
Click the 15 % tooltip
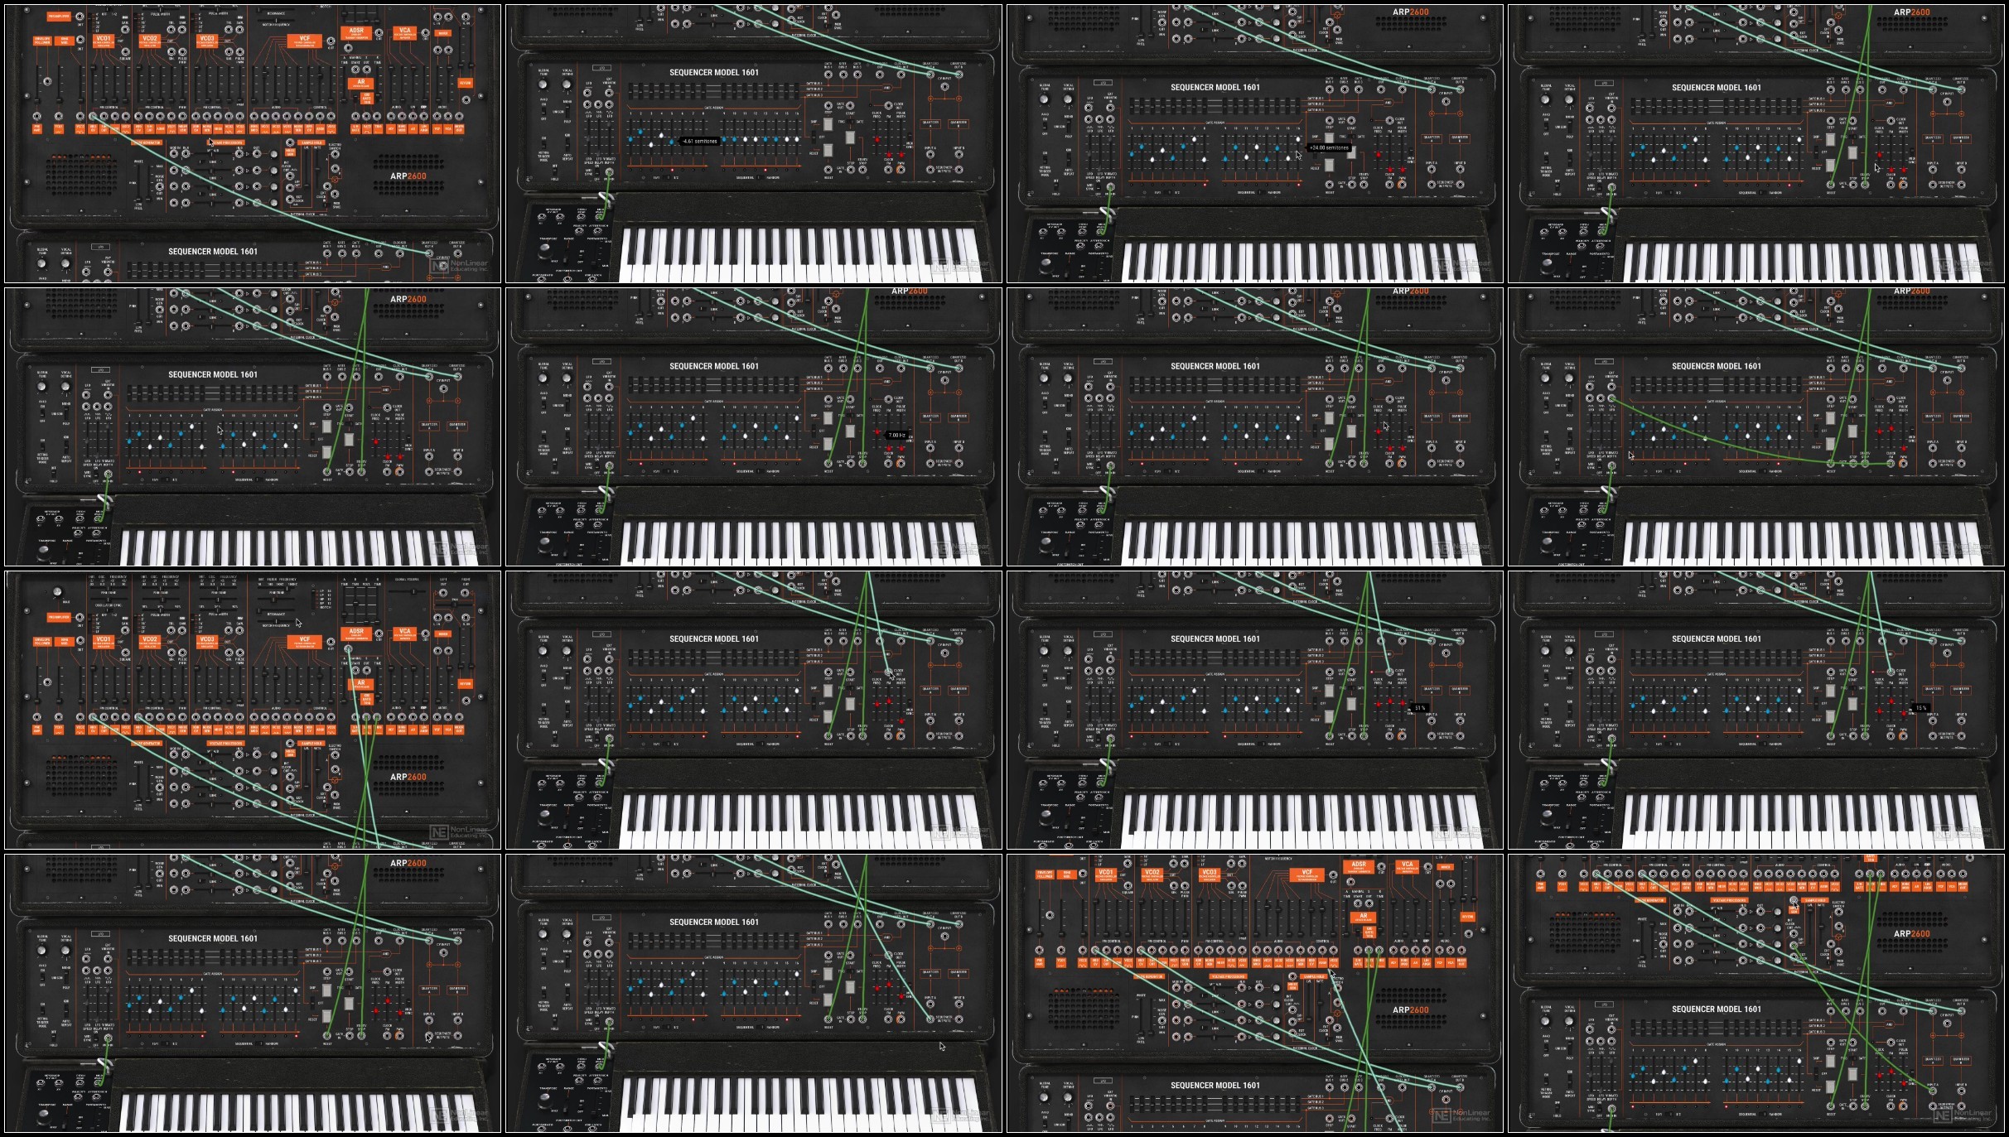tap(1920, 708)
